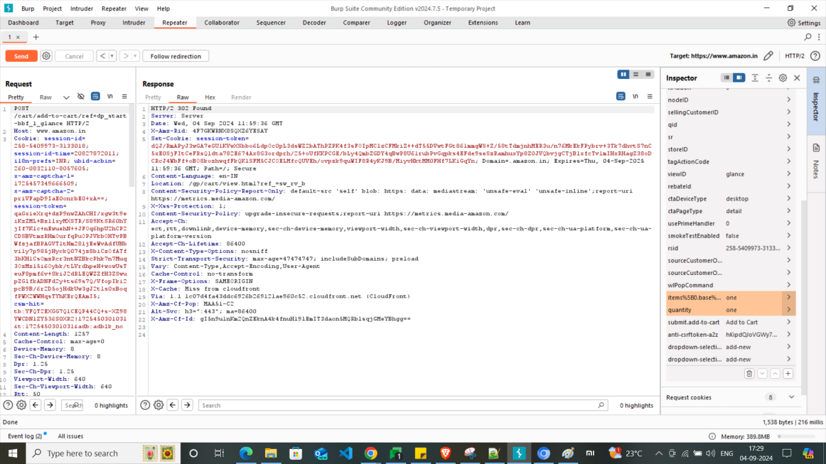826x464 pixels.
Task: Click Response search input field
Action: pos(404,406)
